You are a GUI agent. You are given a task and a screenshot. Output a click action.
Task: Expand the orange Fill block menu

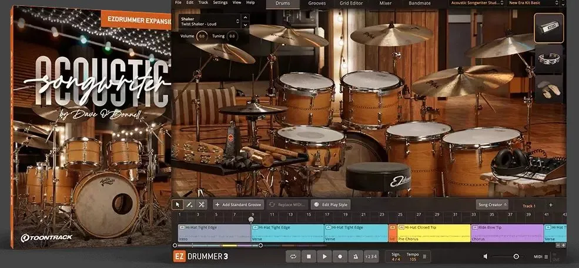point(393,228)
